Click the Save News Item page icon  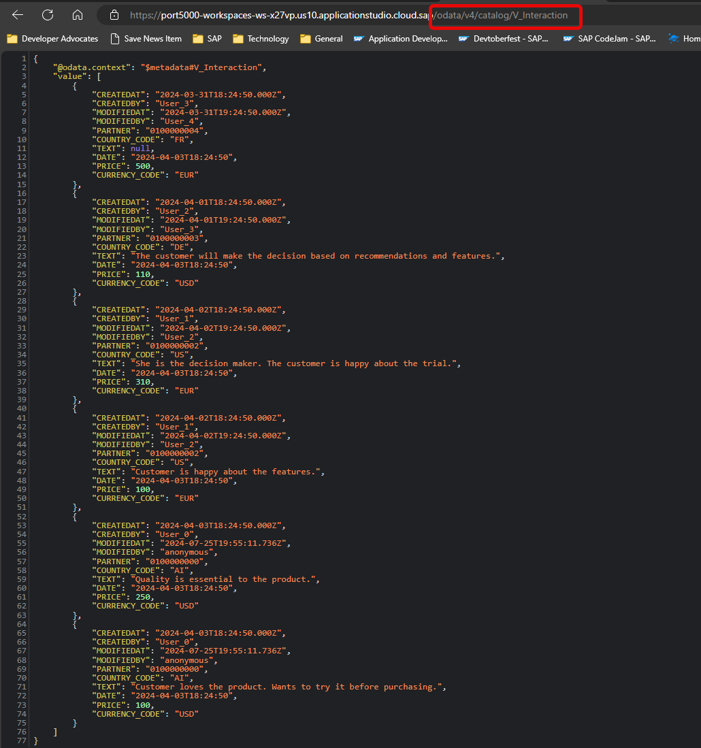[x=114, y=39]
